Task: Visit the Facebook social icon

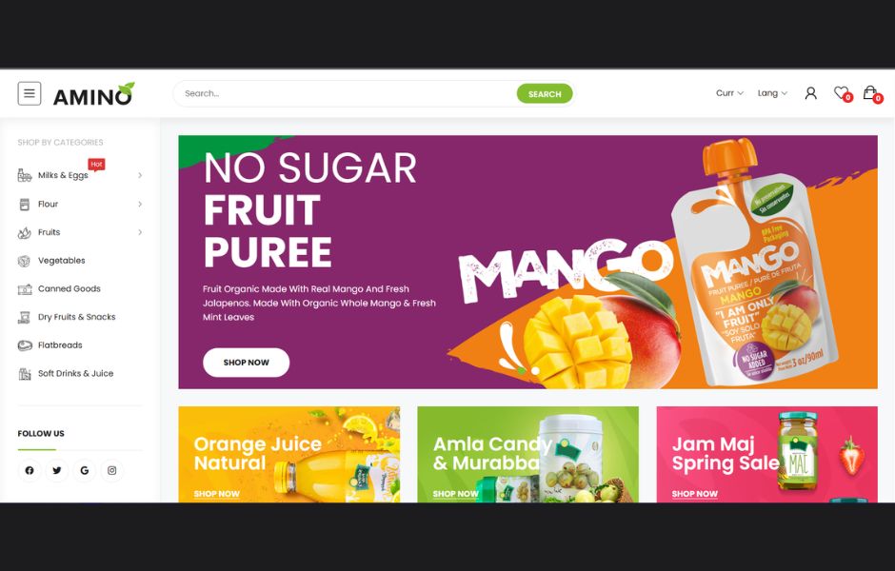Action: (30, 470)
